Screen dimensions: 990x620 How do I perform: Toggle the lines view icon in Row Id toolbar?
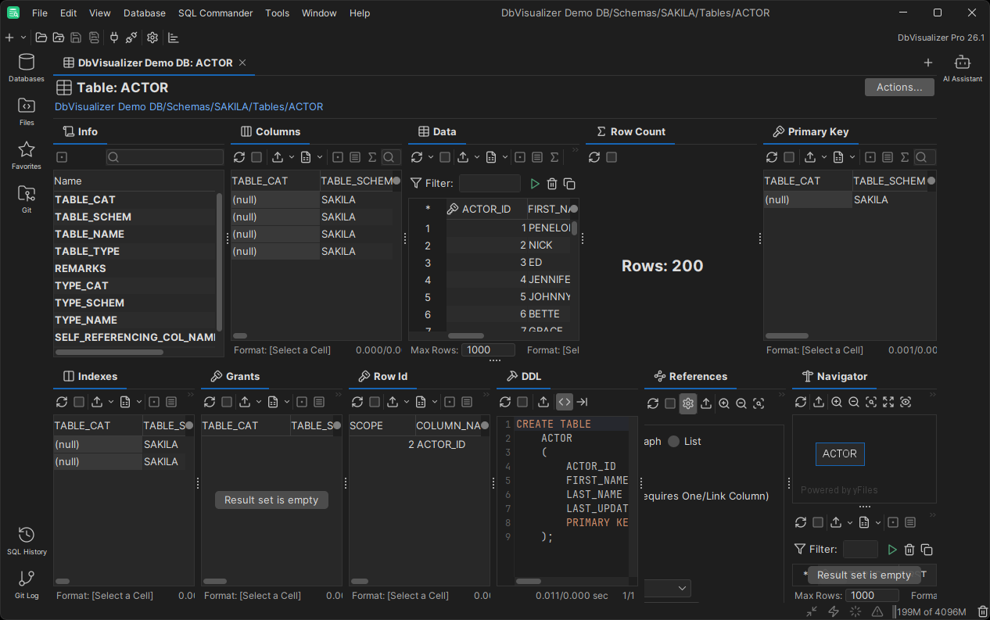point(467,402)
